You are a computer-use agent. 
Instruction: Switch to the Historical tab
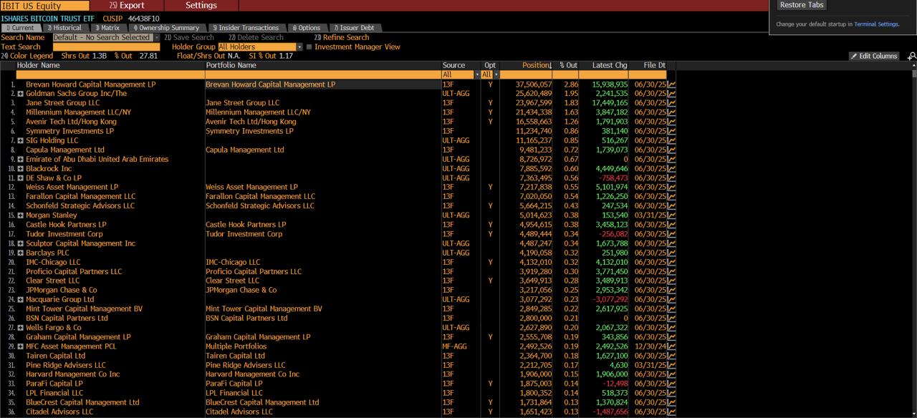66,28
